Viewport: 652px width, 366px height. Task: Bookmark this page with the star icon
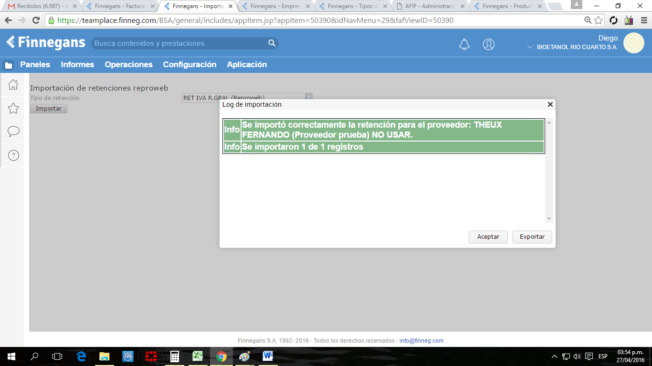599,20
